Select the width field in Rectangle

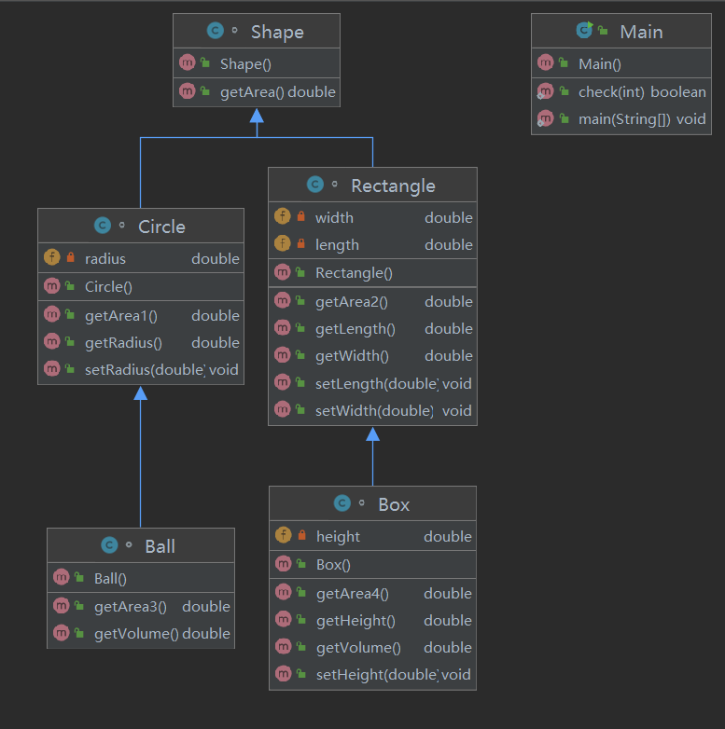pos(372,217)
